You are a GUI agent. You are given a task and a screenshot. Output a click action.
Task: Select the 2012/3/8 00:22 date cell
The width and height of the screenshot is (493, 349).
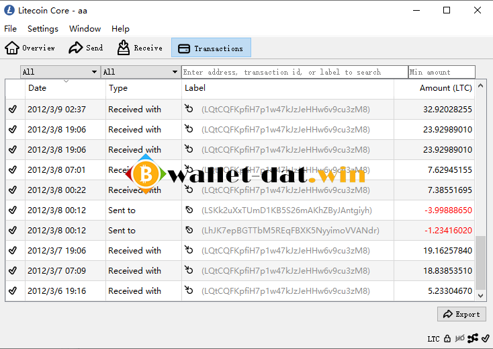pyautogui.click(x=65, y=190)
